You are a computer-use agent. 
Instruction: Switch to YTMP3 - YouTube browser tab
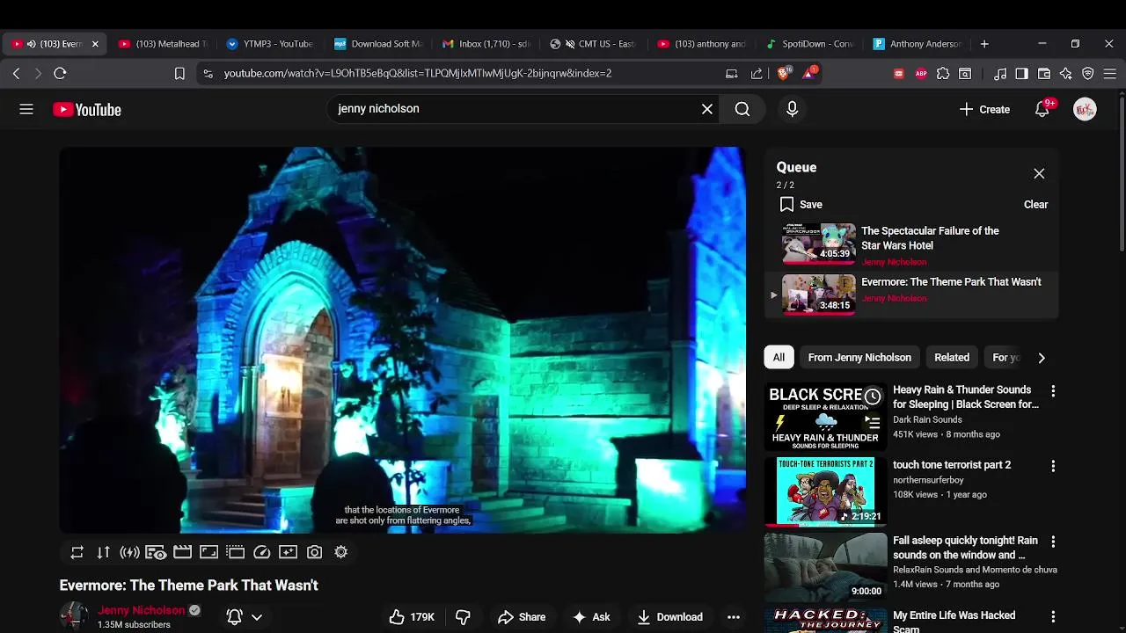click(269, 44)
